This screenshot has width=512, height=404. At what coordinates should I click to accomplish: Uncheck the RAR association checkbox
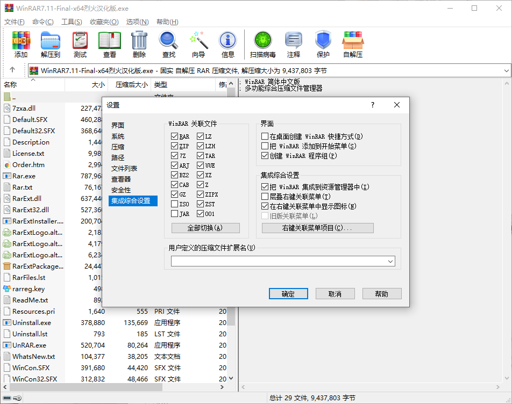click(174, 136)
